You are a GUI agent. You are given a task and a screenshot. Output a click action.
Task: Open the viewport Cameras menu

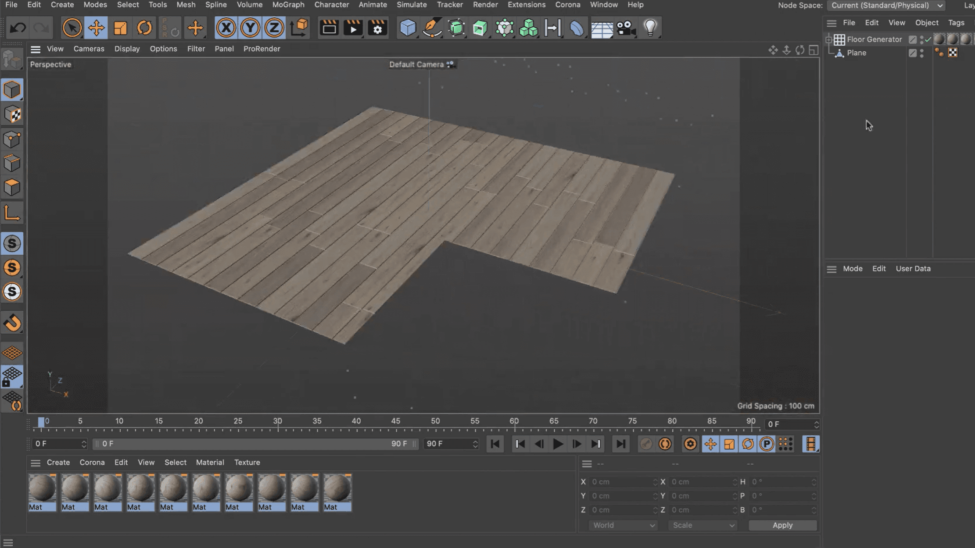point(89,49)
